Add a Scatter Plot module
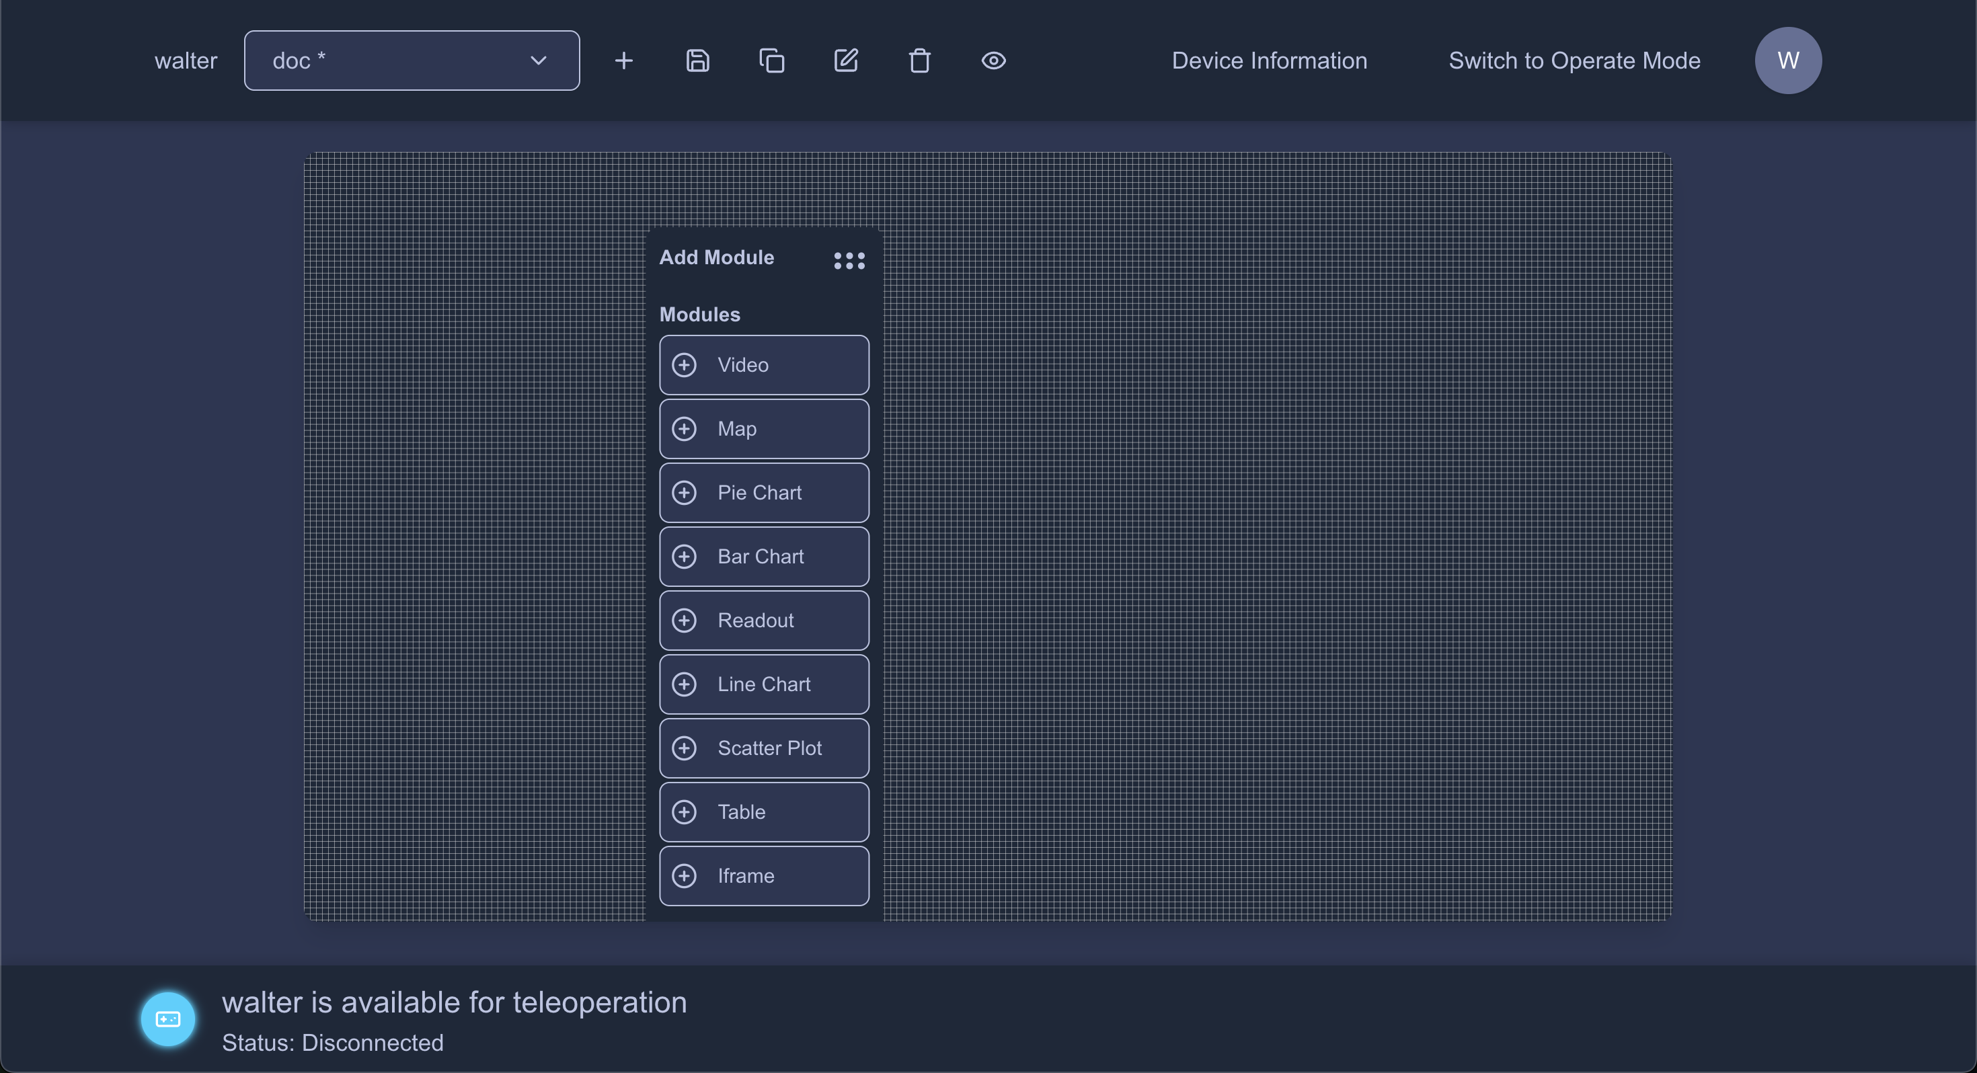This screenshot has width=1977, height=1073. pyautogui.click(x=764, y=748)
